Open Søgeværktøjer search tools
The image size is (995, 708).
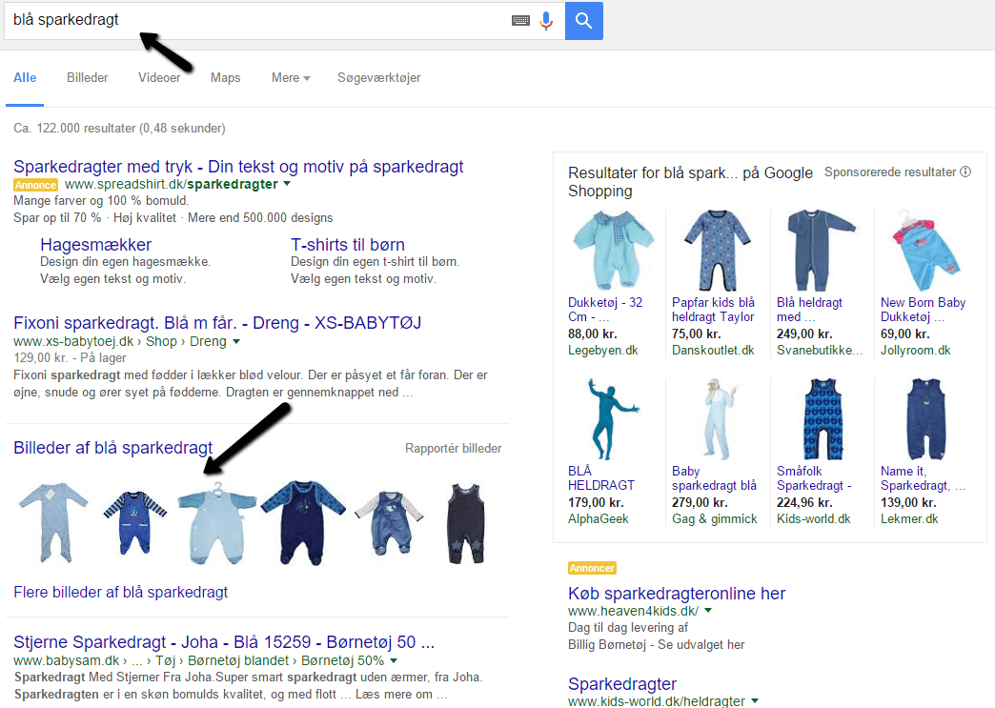(378, 78)
